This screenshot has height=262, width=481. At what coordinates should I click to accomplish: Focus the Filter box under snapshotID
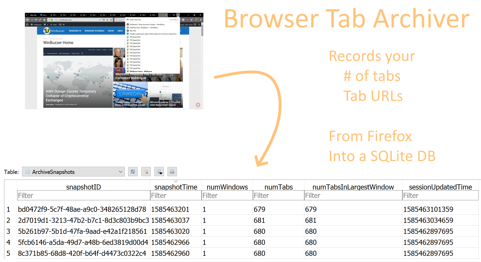pos(83,195)
